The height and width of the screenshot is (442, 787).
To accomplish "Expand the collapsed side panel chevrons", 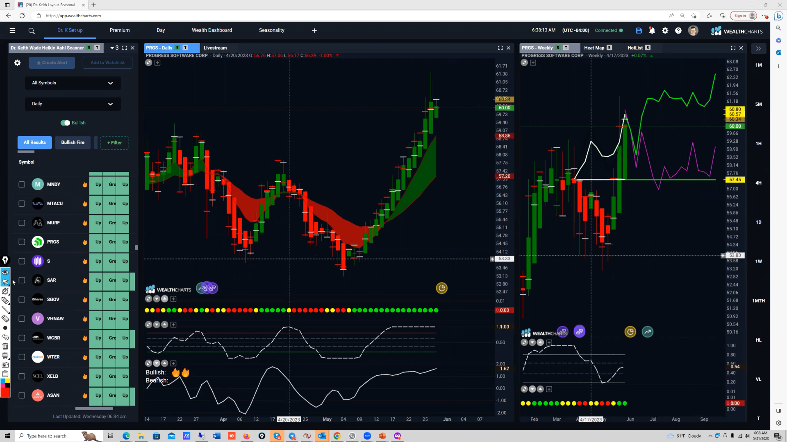I will click(758, 48).
